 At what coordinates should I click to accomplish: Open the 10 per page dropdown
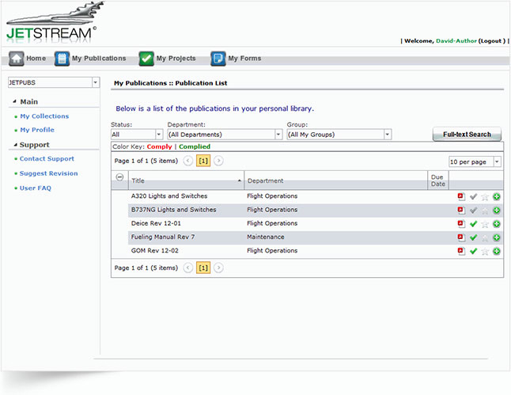pos(497,161)
